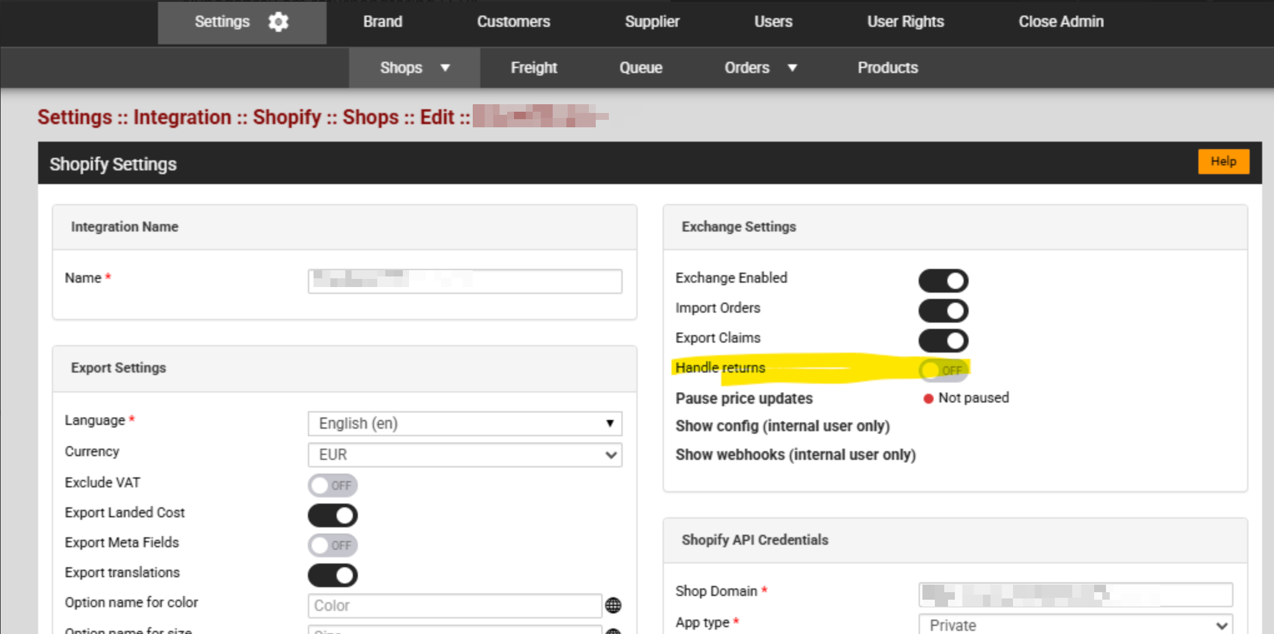Toggle Export Claims switch
1274x634 pixels.
(x=943, y=341)
